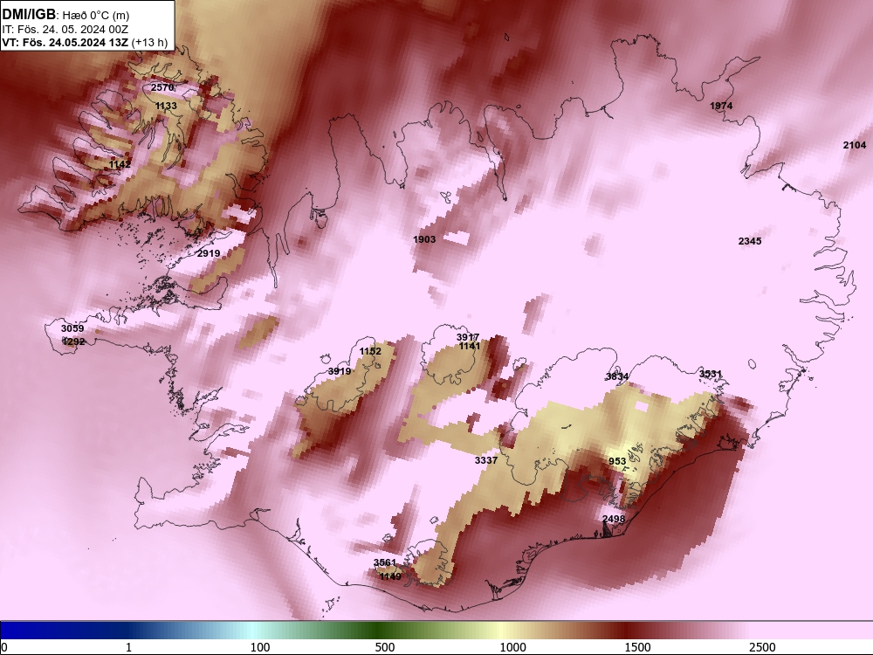This screenshot has width=873, height=655.
Task: Click the legend label 1000
Action: click(x=512, y=647)
